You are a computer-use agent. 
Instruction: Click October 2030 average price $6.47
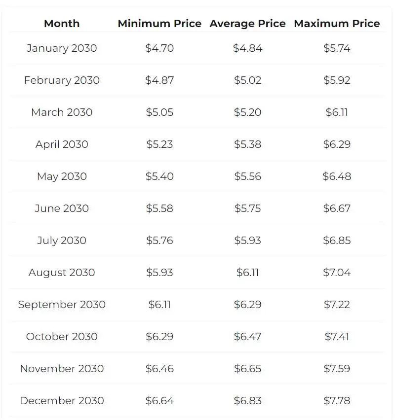pyautogui.click(x=247, y=337)
